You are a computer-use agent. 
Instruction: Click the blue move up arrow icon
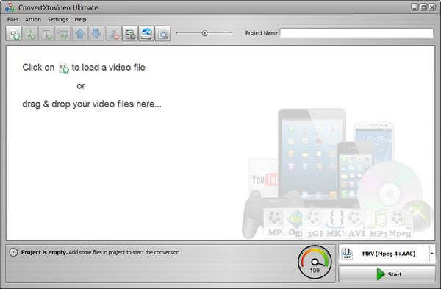tap(80, 34)
